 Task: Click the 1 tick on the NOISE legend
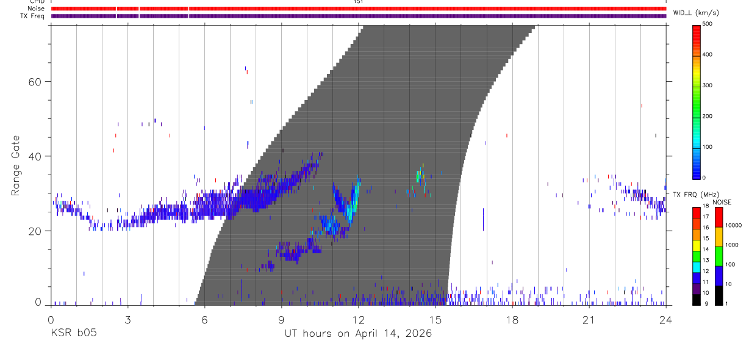point(726,304)
